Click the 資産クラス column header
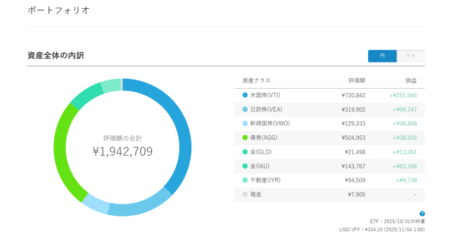This screenshot has height=251, width=471. tap(257, 81)
